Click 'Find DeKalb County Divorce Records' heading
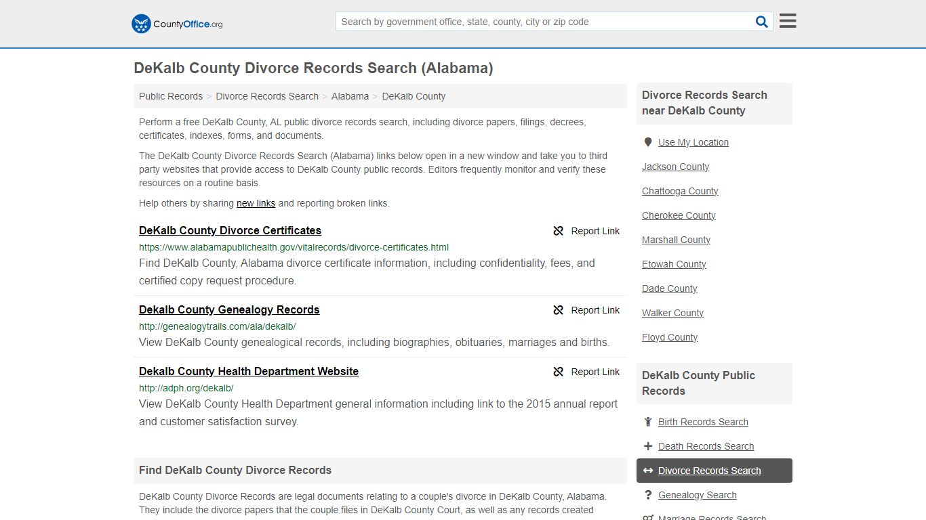The height and width of the screenshot is (520, 926). pos(235,470)
